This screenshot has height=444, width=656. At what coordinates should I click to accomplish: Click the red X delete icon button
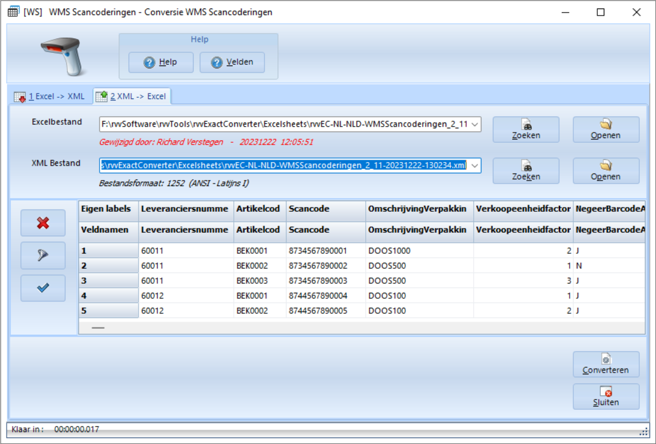pos(43,223)
